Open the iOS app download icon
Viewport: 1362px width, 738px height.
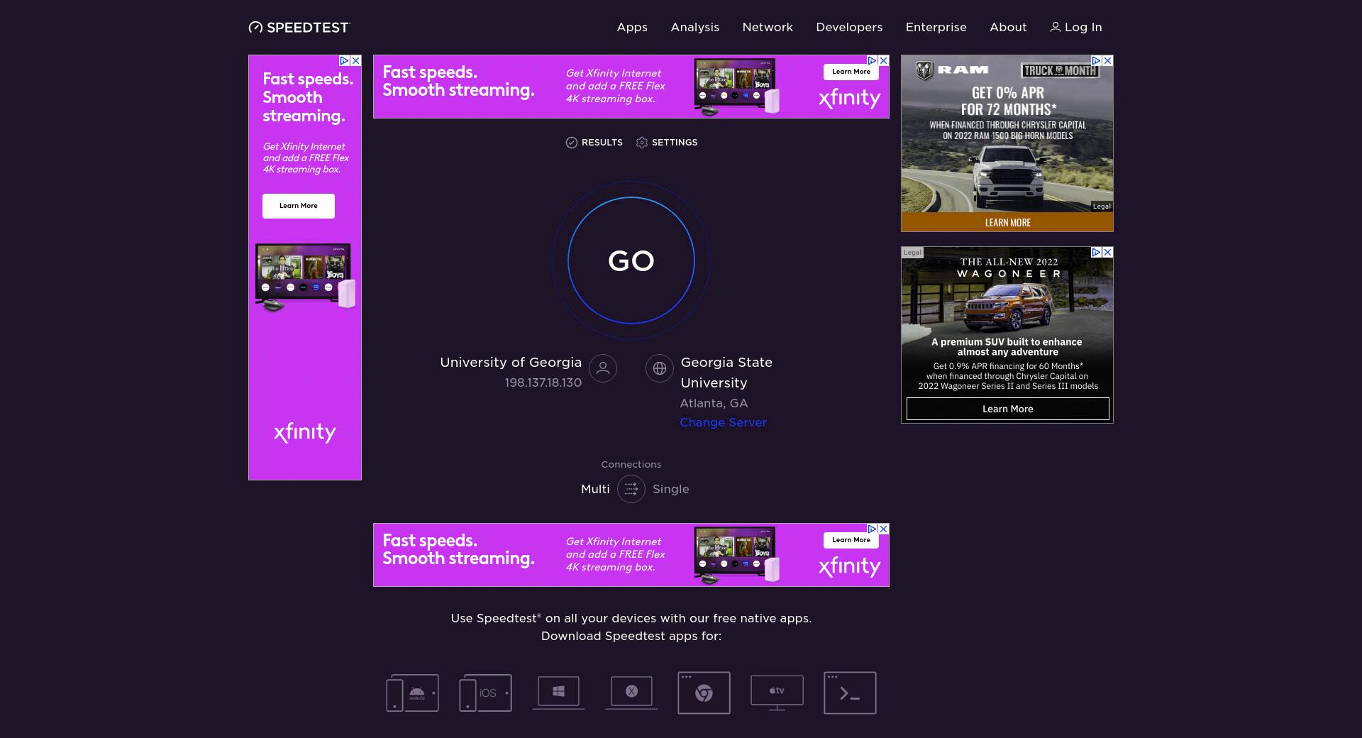485,693
